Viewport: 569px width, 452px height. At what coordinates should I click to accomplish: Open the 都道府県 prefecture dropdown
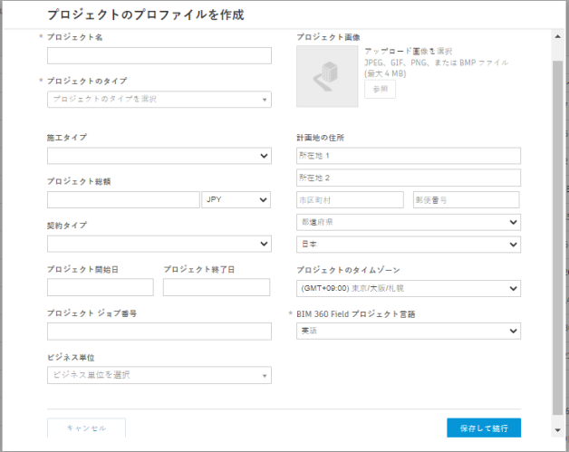[408, 222]
